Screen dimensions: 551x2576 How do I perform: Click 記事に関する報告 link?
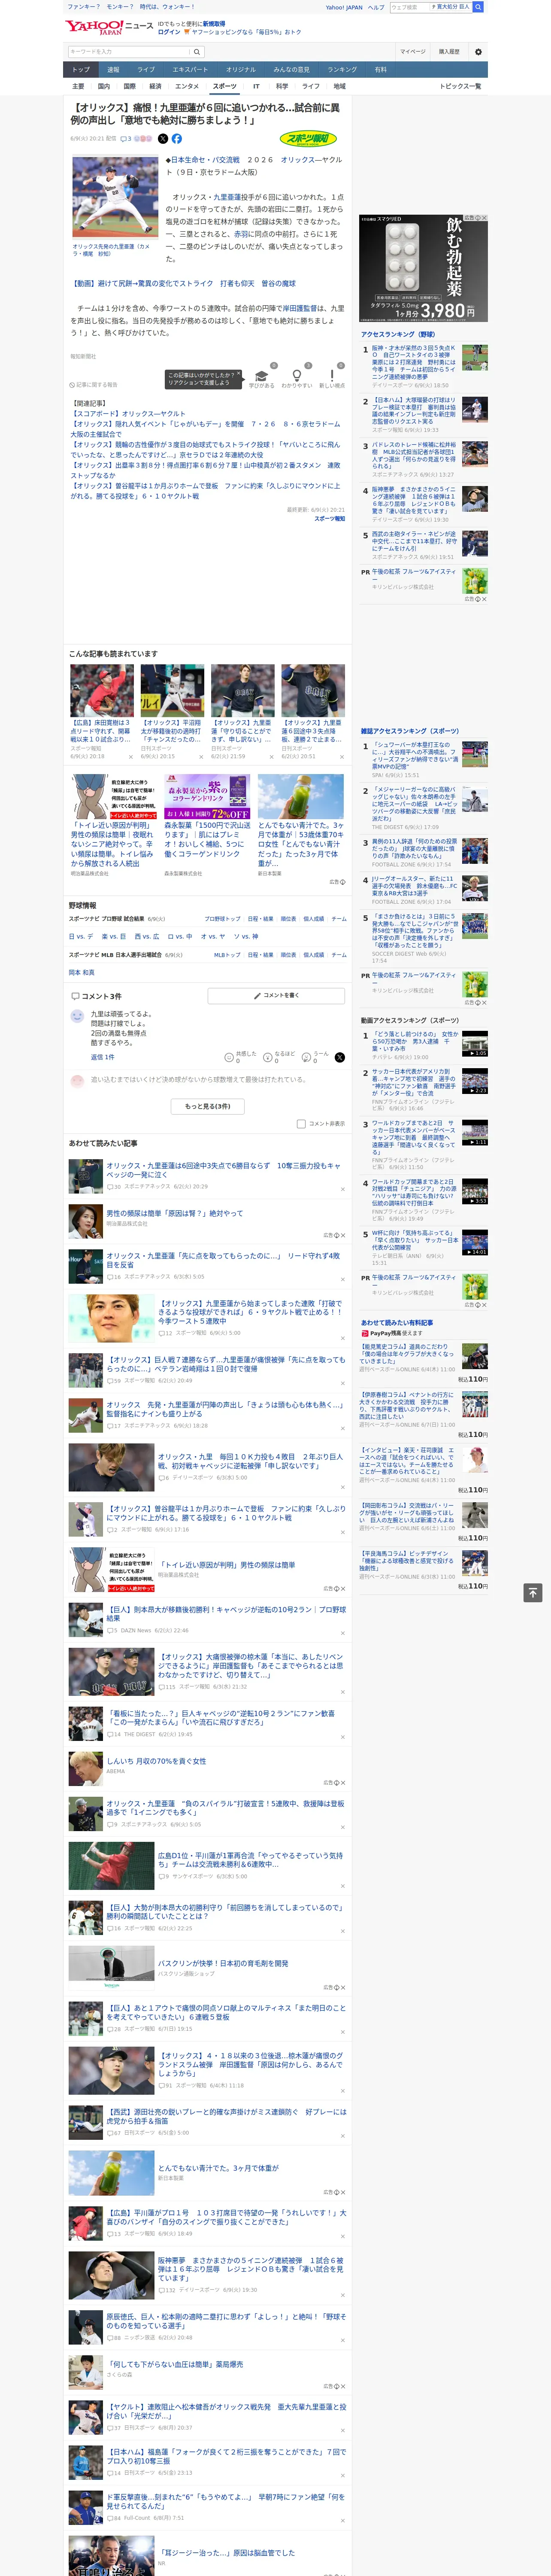pos(94,385)
